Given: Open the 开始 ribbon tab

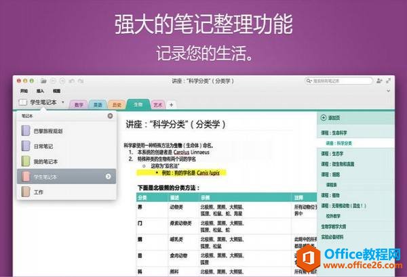Looking at the screenshot, I should pos(24,91).
